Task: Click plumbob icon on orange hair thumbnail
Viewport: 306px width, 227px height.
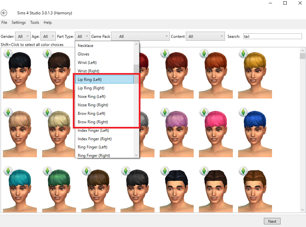Action: tap(204, 53)
